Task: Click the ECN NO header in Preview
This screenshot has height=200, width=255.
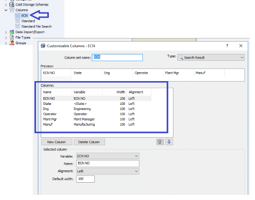Action: pos(57,73)
